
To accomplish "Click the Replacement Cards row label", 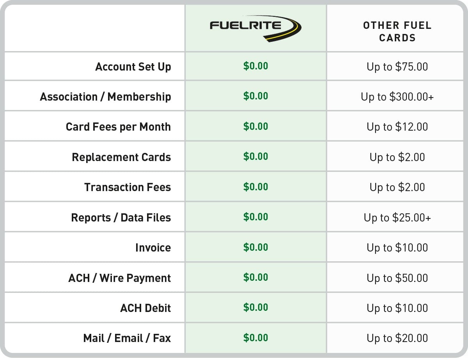I will click(x=121, y=157).
